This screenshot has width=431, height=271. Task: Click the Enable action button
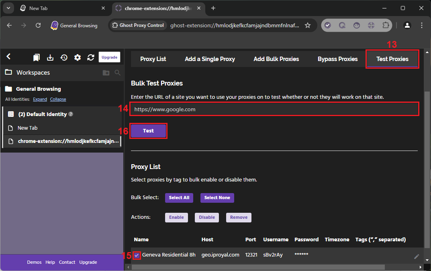click(176, 218)
